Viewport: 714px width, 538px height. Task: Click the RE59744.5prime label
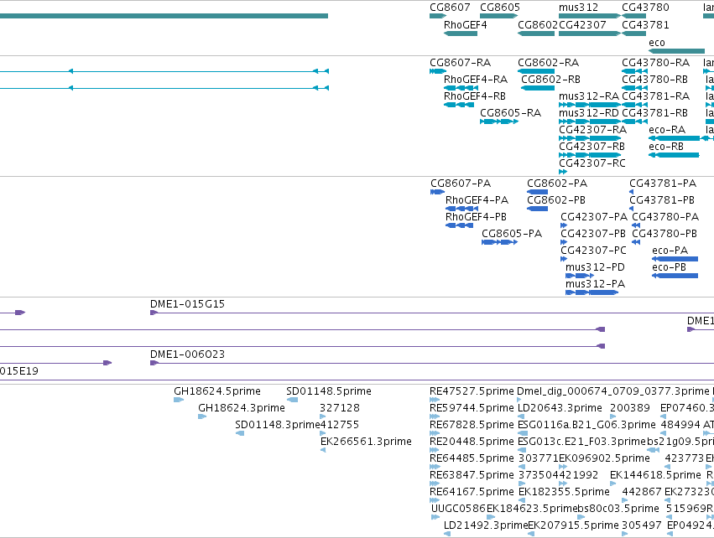472,408
